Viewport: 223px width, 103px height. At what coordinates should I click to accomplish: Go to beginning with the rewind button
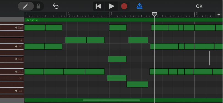(98, 6)
